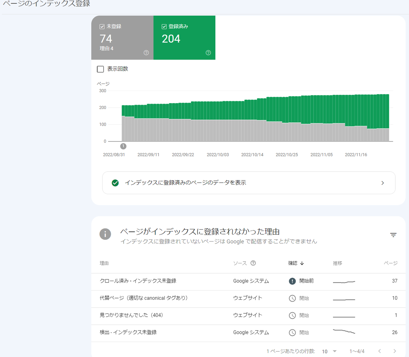
Task: Click the info icon beside ページがインデックスに登録されなかった理由
Action: pyautogui.click(x=105, y=234)
